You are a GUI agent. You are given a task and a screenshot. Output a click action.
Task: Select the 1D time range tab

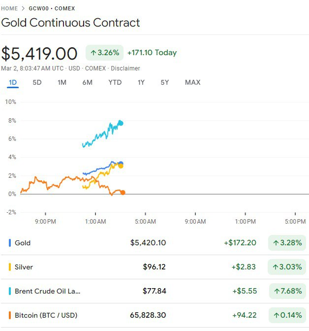tap(13, 82)
